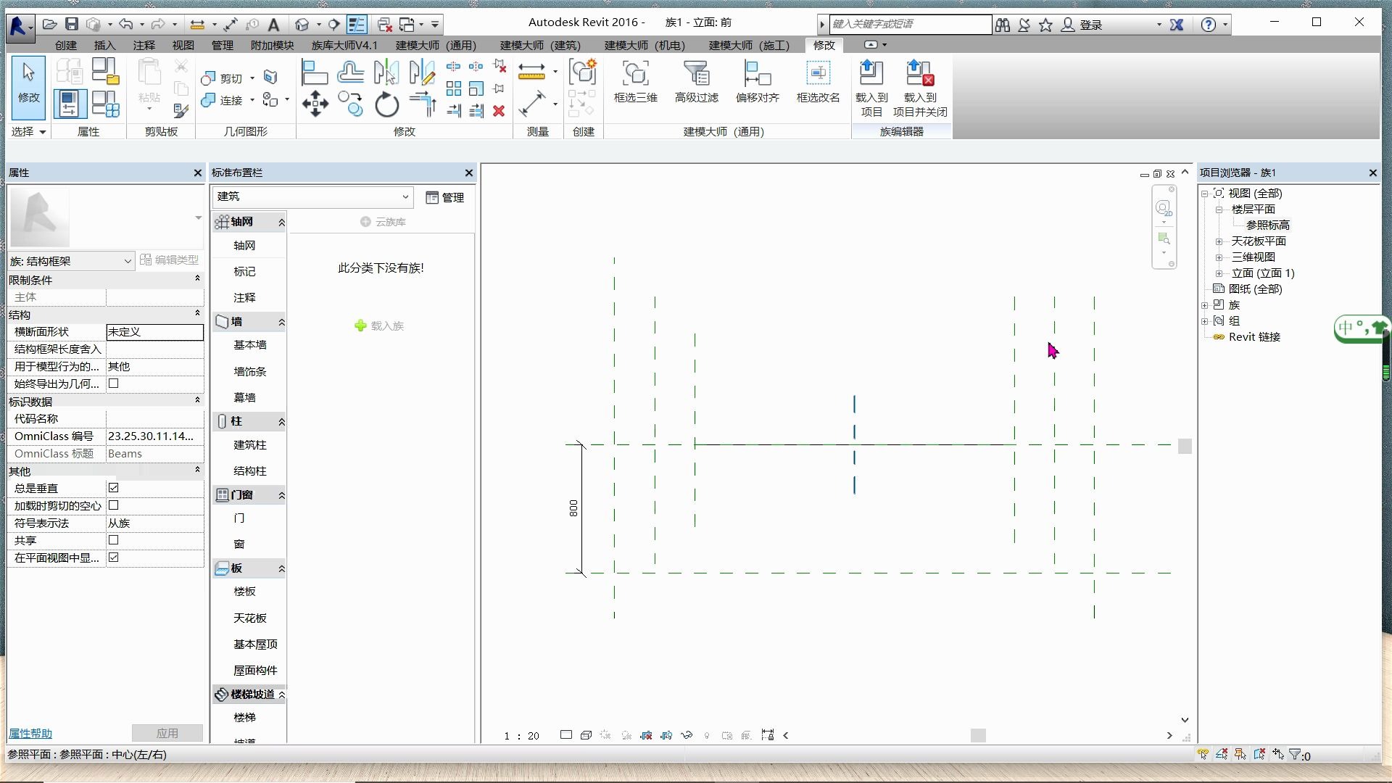Select the Rotate tool icon
This screenshot has width=1392, height=783.
[x=386, y=105]
